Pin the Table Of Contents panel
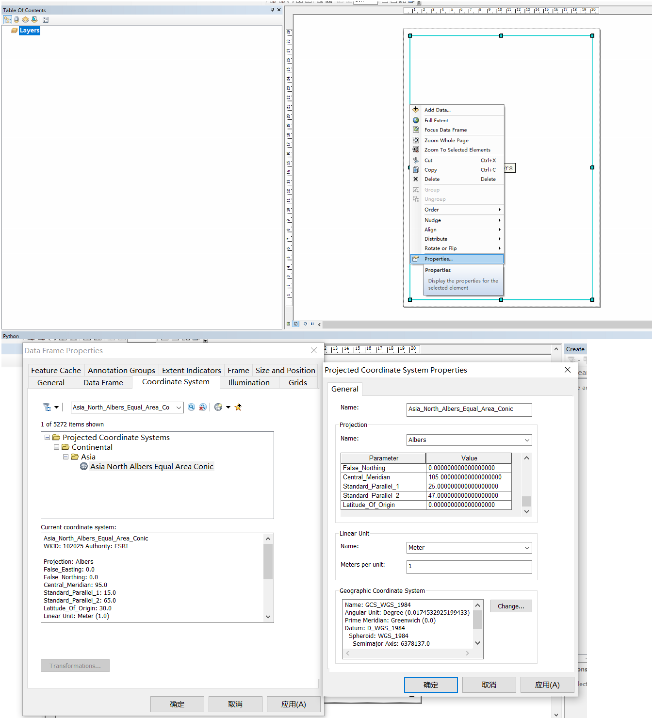 [x=273, y=10]
